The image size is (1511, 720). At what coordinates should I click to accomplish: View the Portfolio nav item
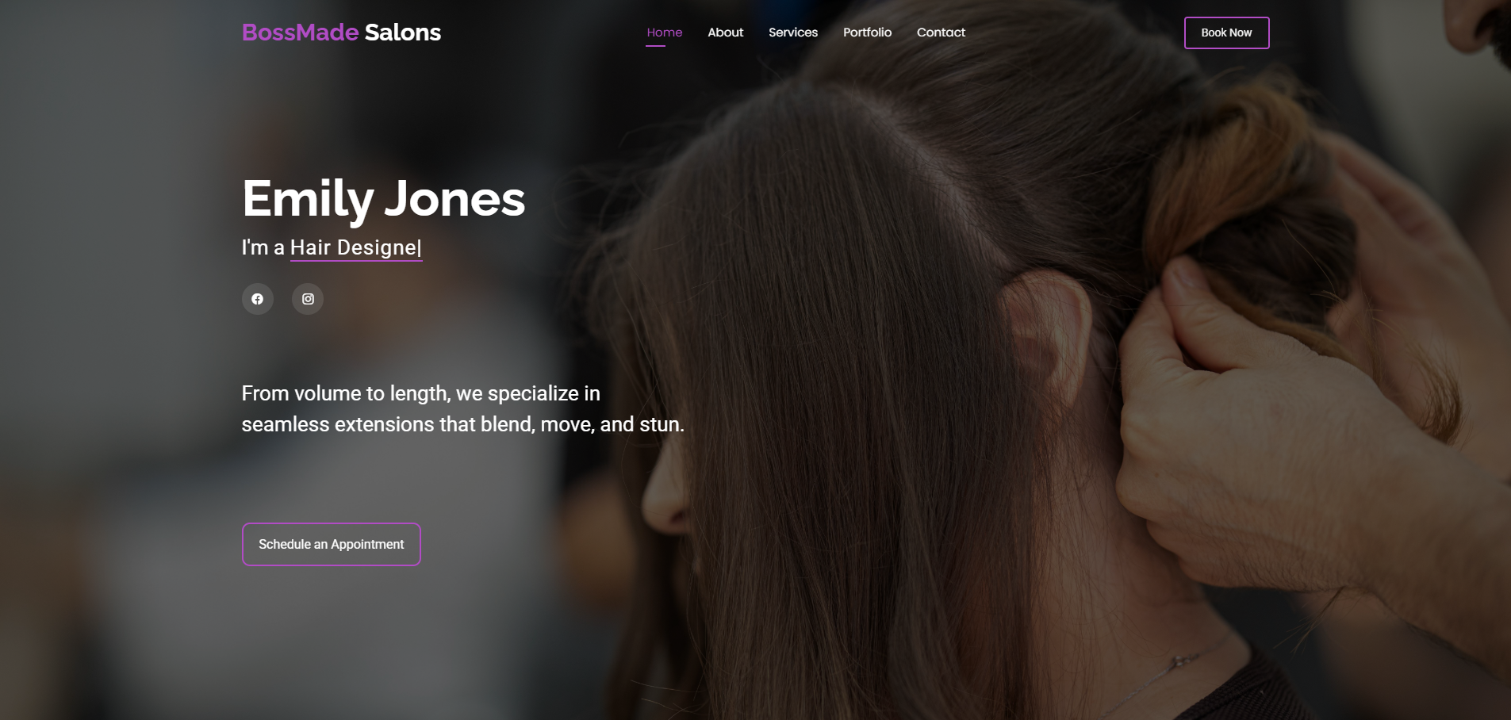(867, 33)
